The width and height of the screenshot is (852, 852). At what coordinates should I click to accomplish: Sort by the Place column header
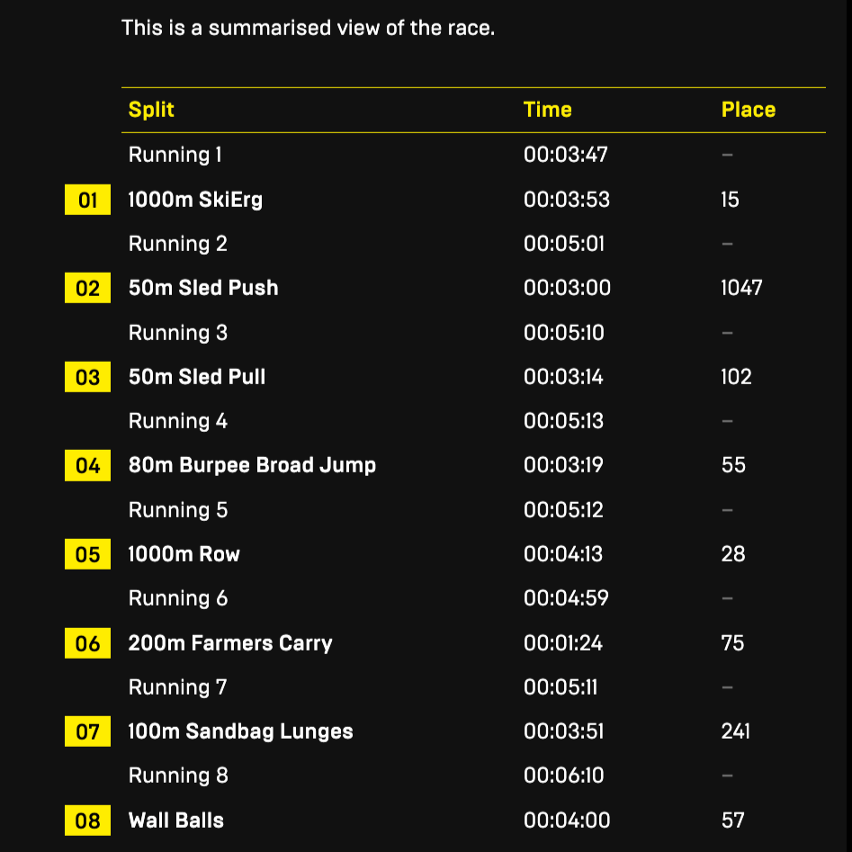click(x=749, y=110)
